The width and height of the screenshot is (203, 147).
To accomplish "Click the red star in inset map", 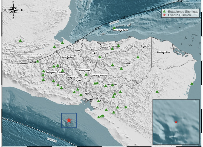I will (176, 122).
